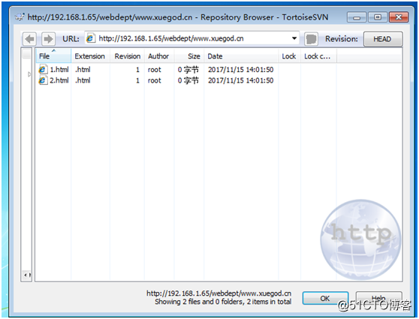Click the 0 字节 size for 2.html
Image resolution: width=419 pixels, height=319 pixels.
coord(188,80)
